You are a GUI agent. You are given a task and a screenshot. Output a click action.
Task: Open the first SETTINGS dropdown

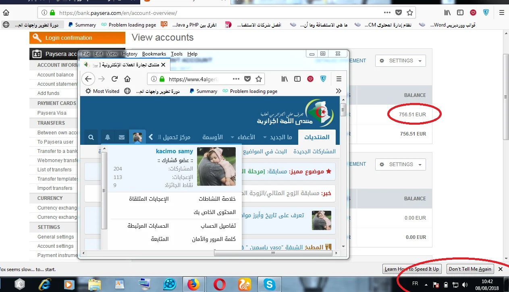[401, 61]
